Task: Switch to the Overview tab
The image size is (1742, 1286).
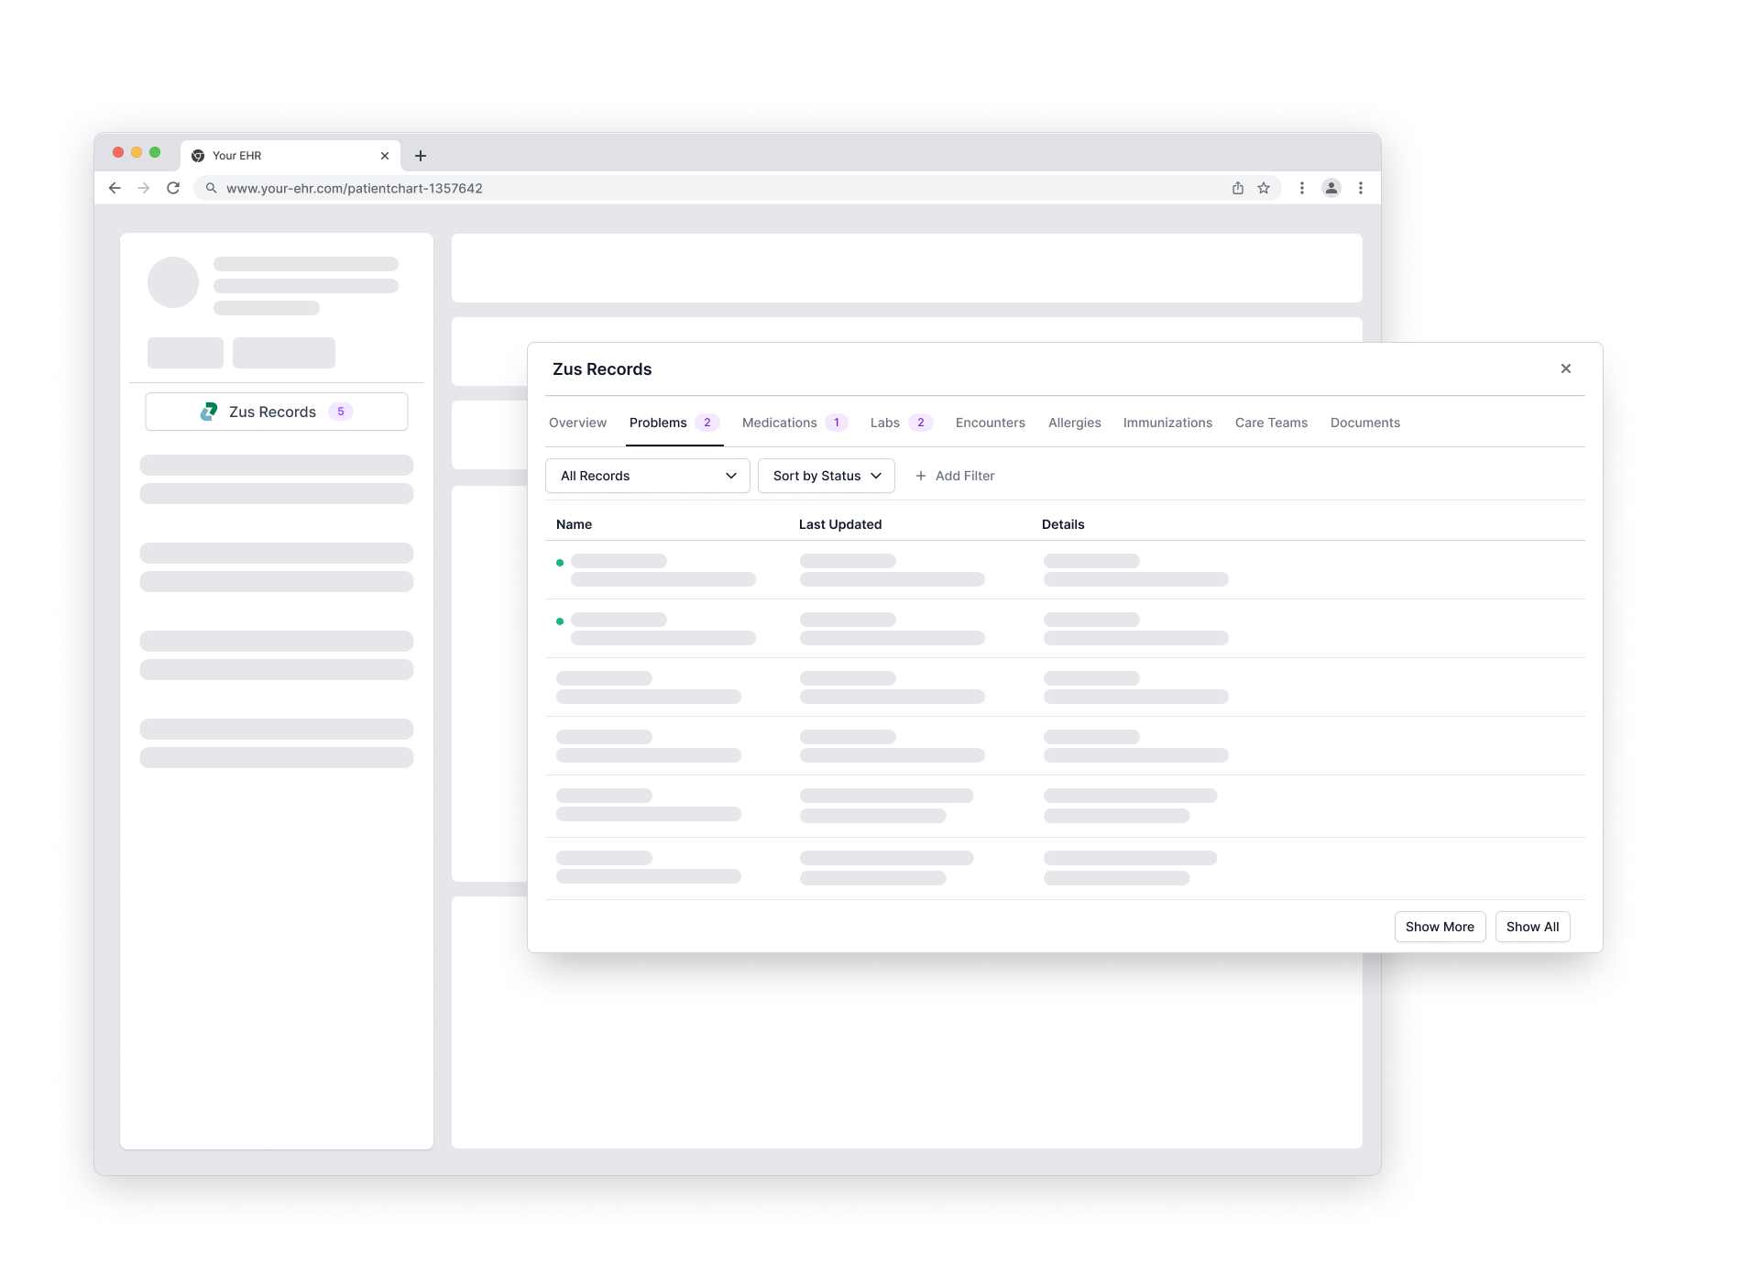Action: point(577,423)
